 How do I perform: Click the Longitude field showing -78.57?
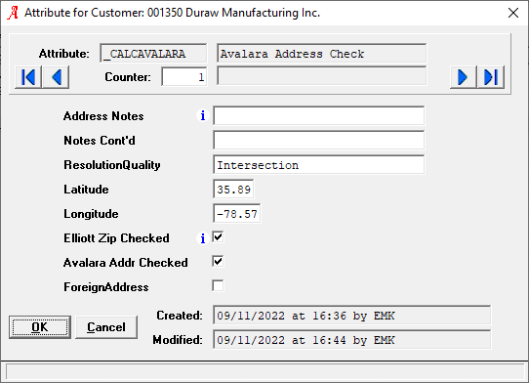point(237,213)
